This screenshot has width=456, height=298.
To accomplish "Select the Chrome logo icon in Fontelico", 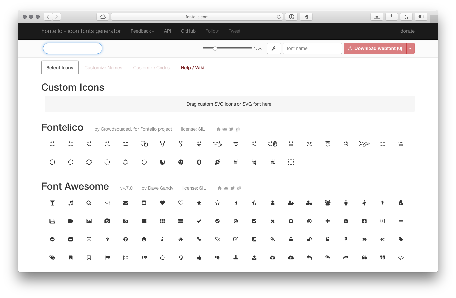I will point(181,162).
